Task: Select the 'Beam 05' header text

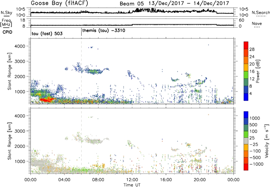Action: (132, 4)
